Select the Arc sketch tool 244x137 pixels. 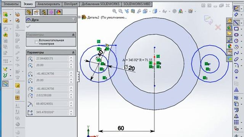pyautogui.click(x=236, y=47)
